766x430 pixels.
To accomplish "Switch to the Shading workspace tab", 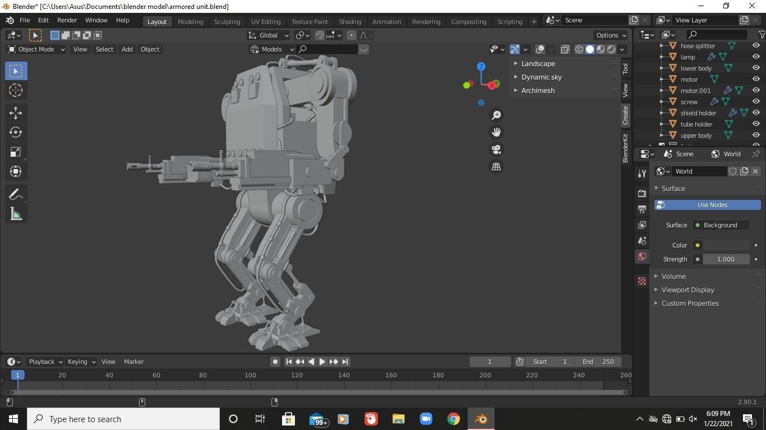I will point(350,21).
